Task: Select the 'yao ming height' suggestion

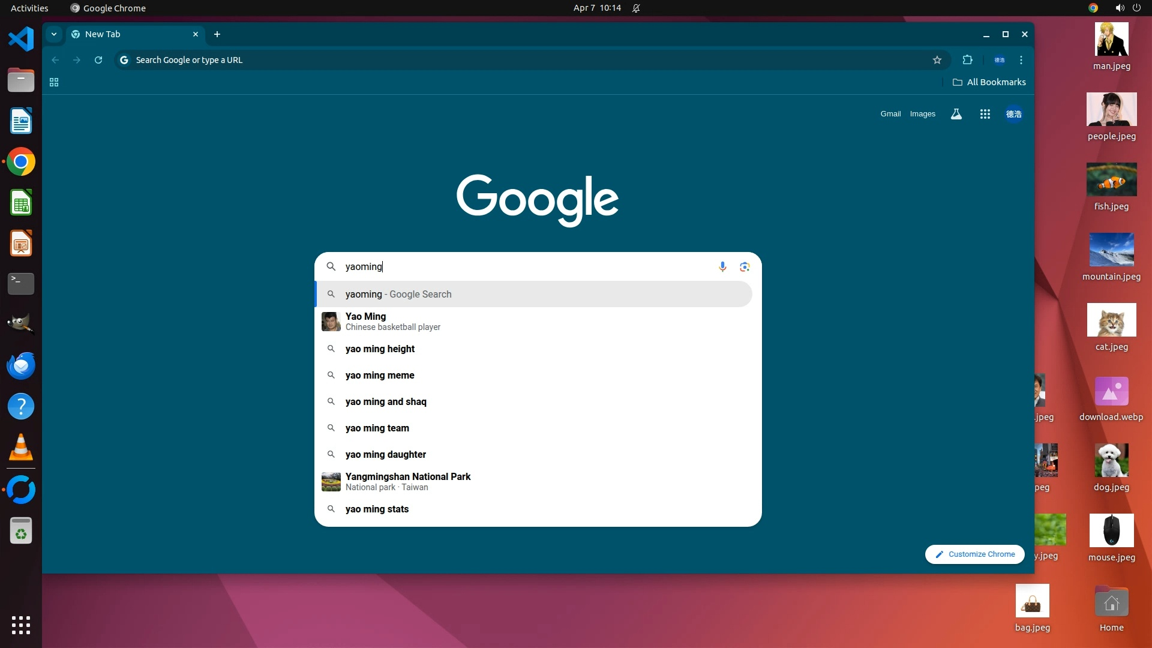Action: coord(380,349)
